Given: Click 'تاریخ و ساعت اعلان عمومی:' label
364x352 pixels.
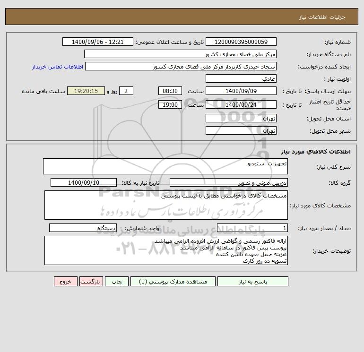Looking at the screenshot, I should click(169, 42).
